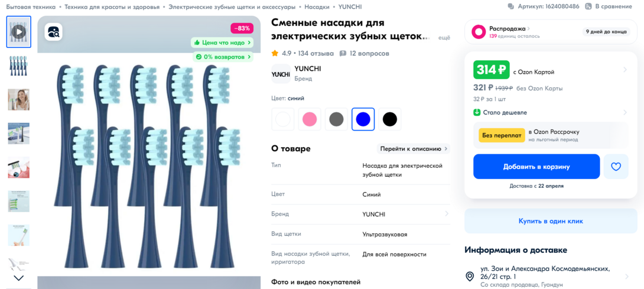
Task: Select the pink color option
Action: pyautogui.click(x=310, y=119)
